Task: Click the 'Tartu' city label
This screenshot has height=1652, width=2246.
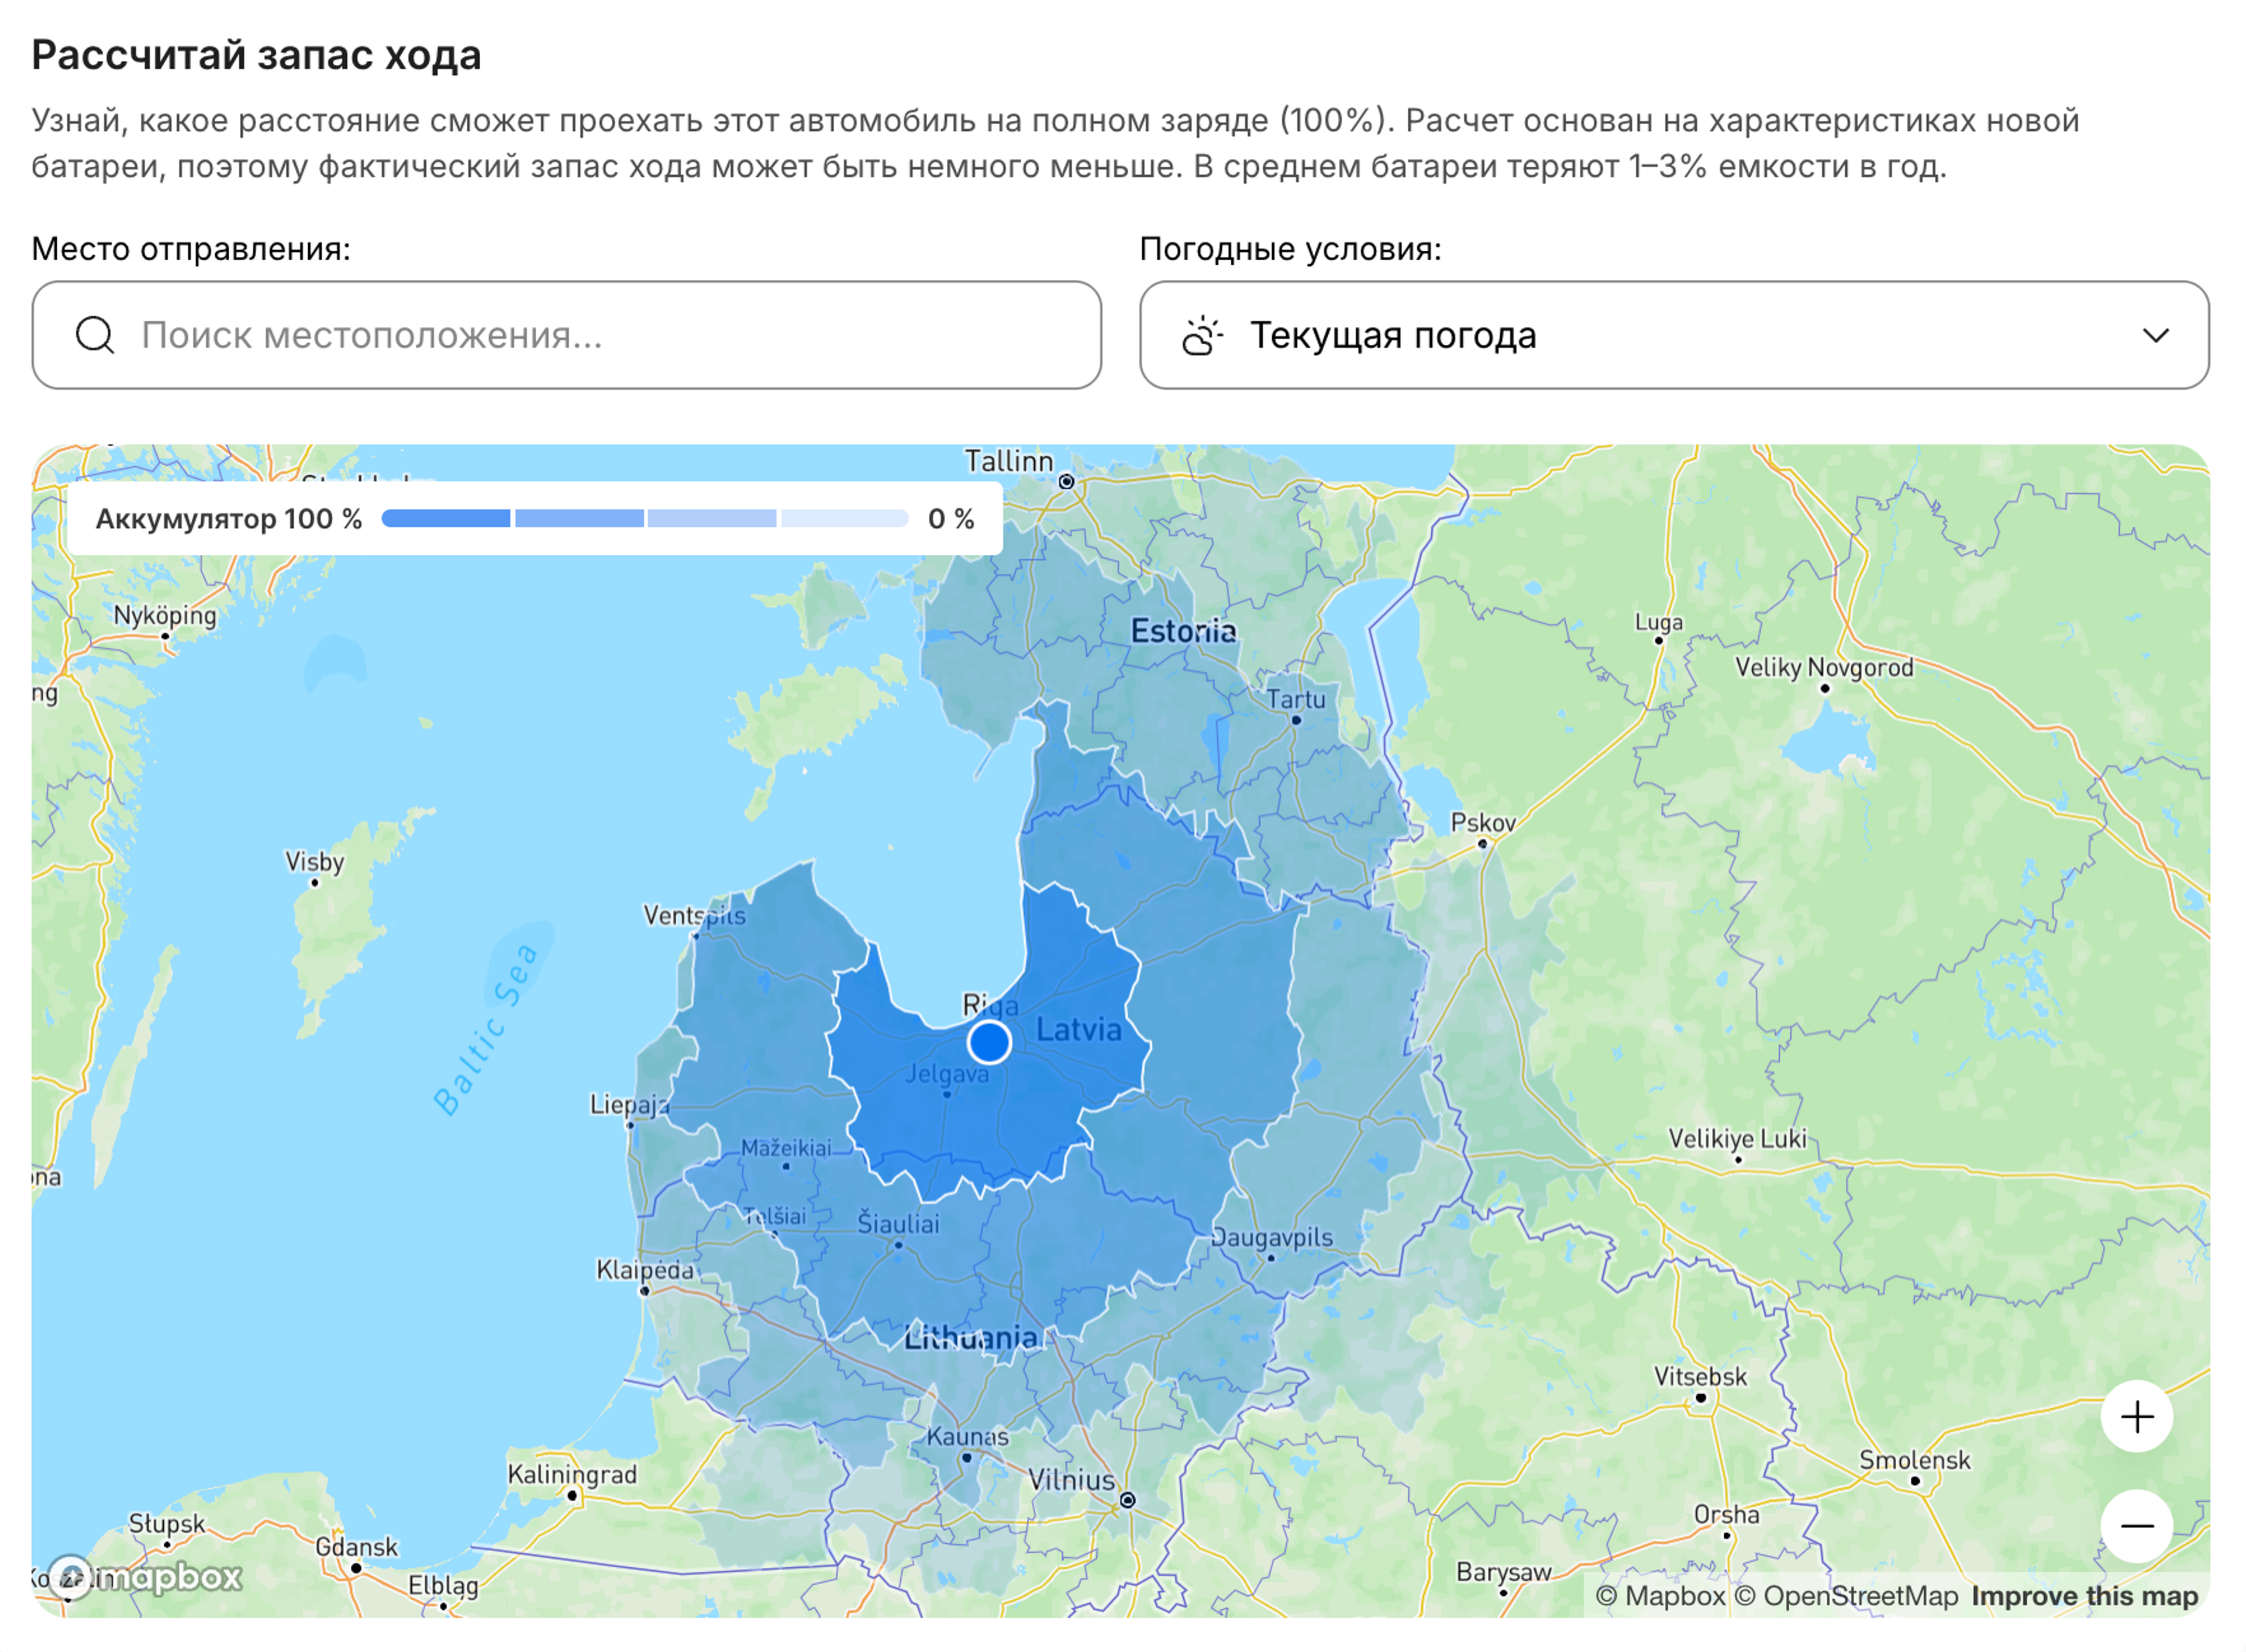Action: [1296, 699]
